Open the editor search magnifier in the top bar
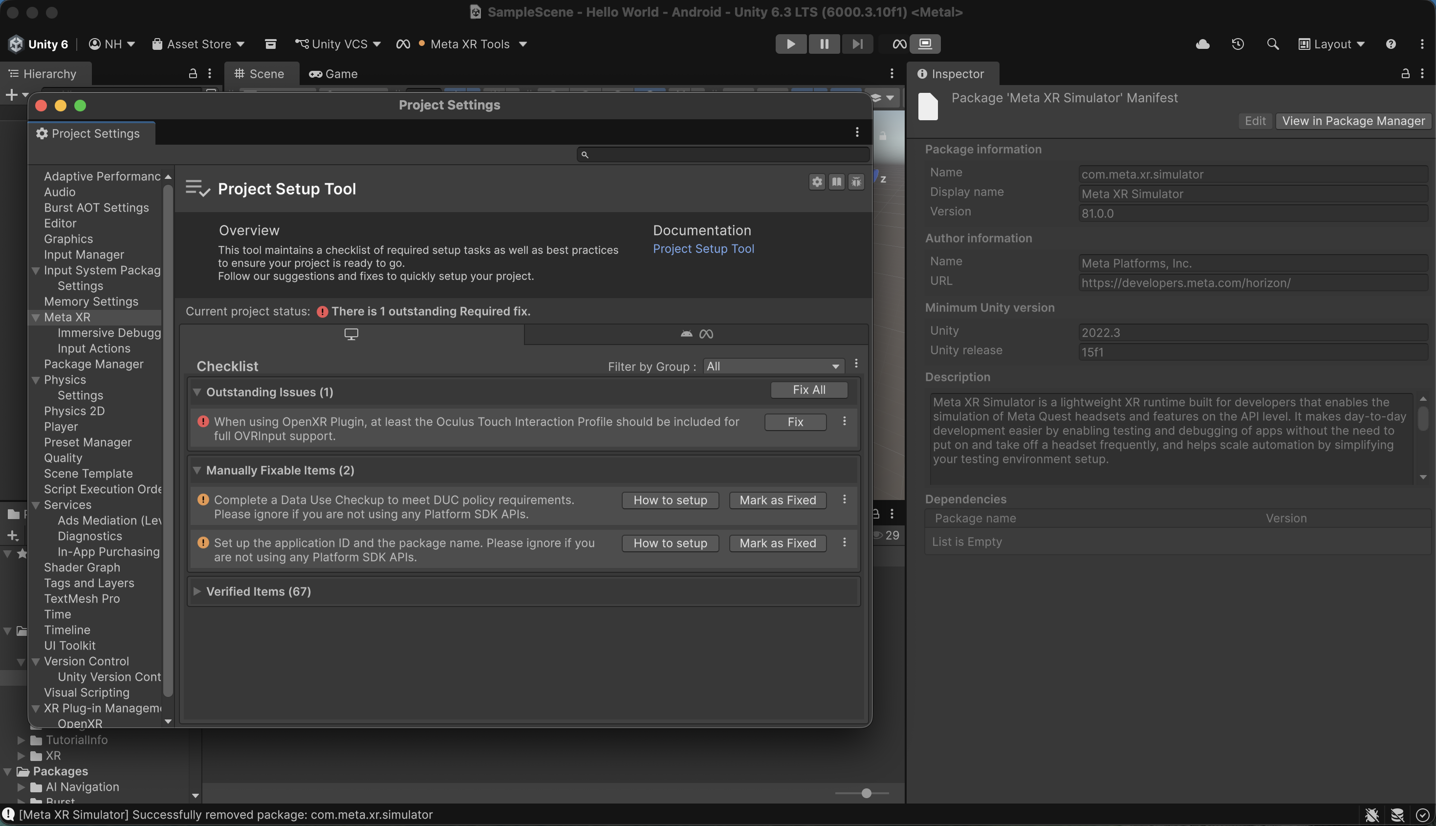The image size is (1436, 826). click(x=1272, y=43)
